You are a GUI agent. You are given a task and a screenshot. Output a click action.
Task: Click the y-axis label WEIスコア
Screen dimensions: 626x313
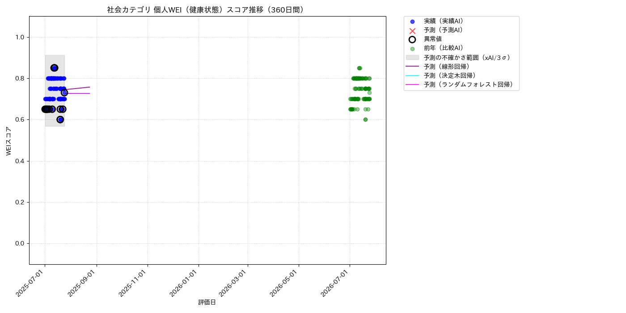(x=9, y=141)
